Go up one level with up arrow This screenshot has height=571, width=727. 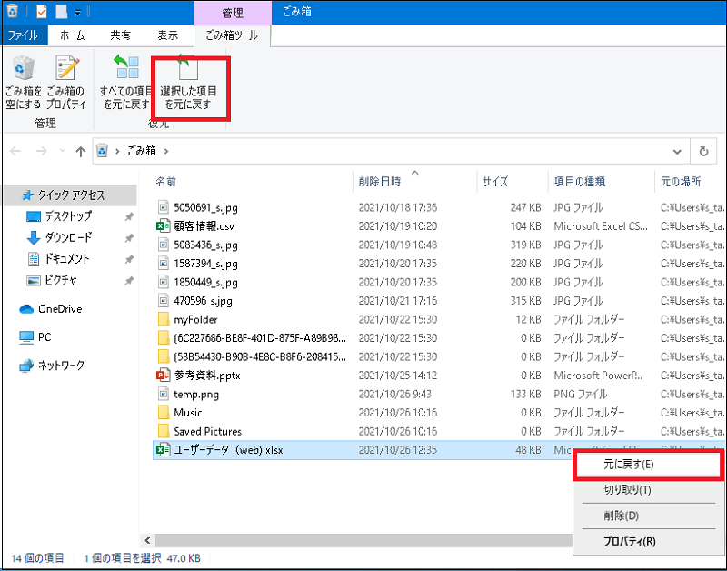tap(81, 151)
